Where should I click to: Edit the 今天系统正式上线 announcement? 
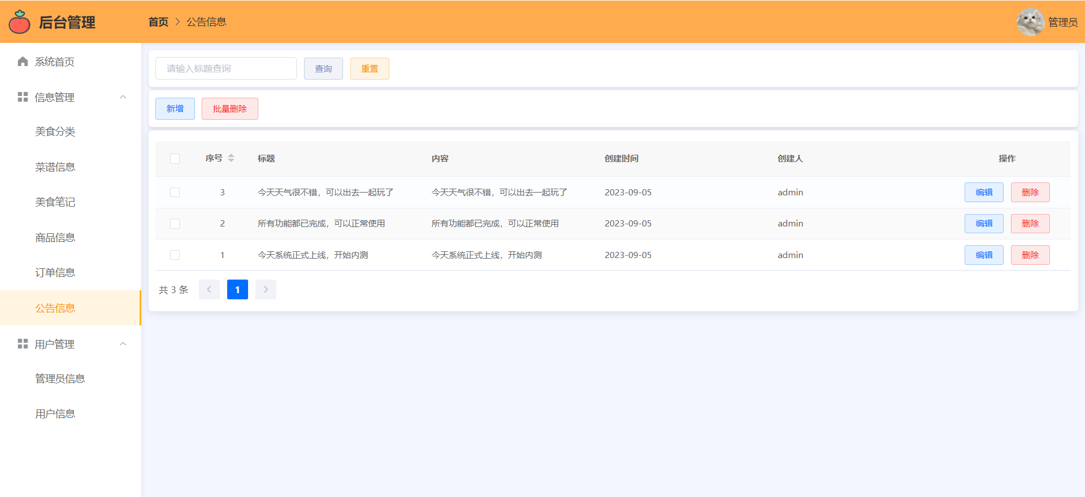point(984,255)
